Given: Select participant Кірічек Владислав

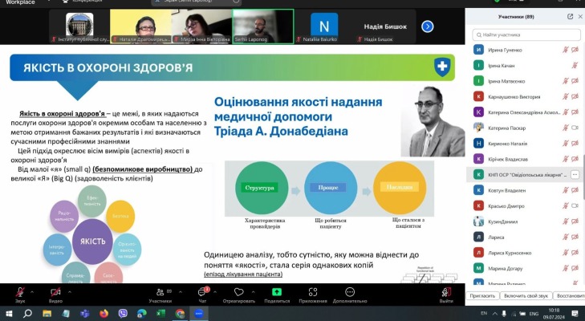Looking at the screenshot, I should coord(524,159).
